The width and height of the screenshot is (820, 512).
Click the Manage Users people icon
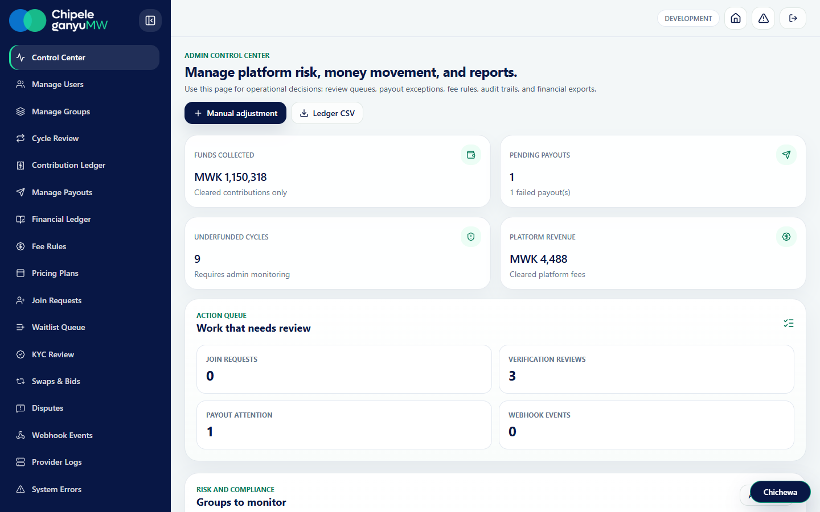[x=20, y=84]
